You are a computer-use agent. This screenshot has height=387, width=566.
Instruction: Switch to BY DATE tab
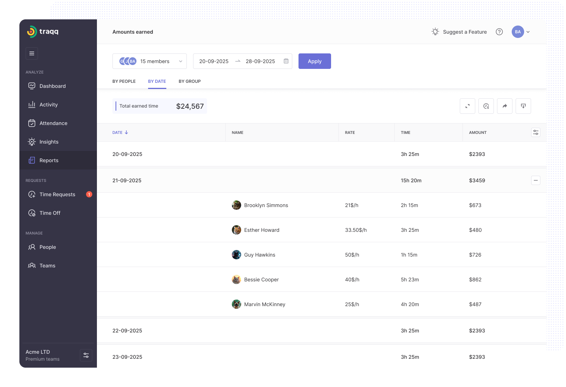(x=157, y=81)
